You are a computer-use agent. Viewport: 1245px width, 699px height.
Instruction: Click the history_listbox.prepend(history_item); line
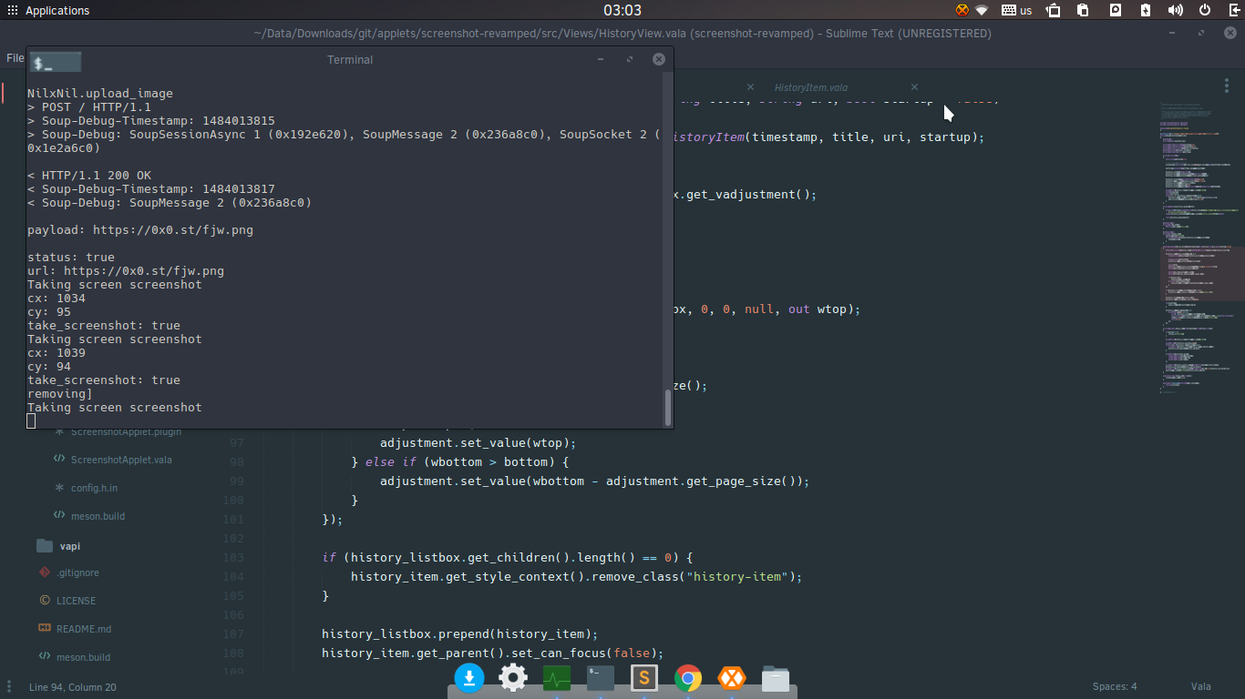pos(459,634)
